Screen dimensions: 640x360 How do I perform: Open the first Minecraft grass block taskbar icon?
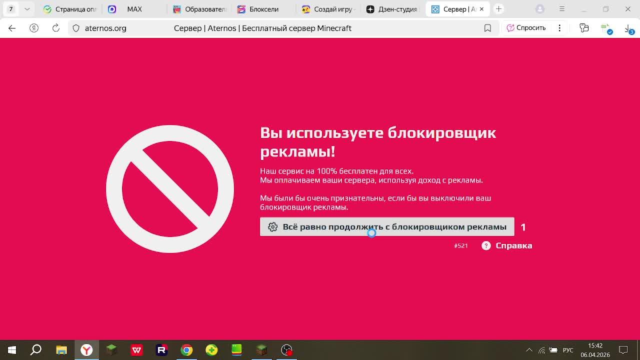[111, 350]
